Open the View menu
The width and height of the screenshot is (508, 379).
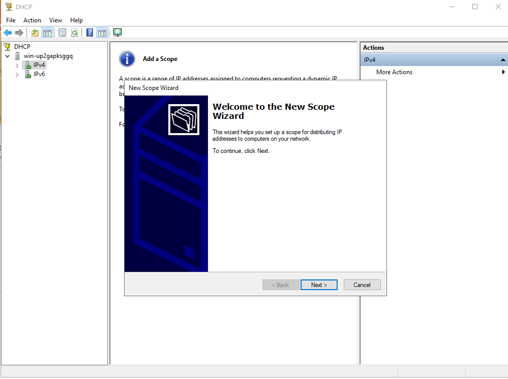pos(55,20)
